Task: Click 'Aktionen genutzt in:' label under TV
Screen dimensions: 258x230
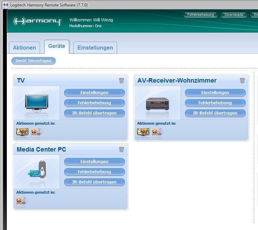Action: click(36, 123)
